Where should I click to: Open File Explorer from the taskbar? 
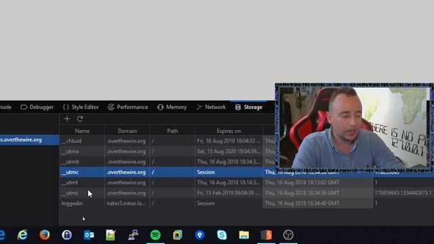[x=244, y=235]
